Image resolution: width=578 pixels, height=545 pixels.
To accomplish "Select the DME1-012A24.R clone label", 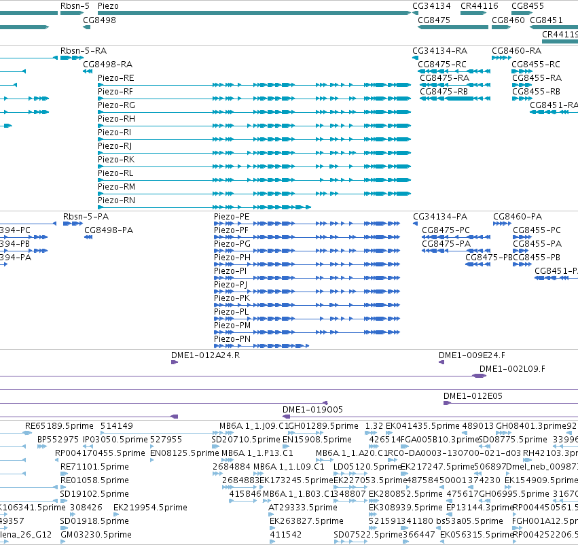I will 205,355.
